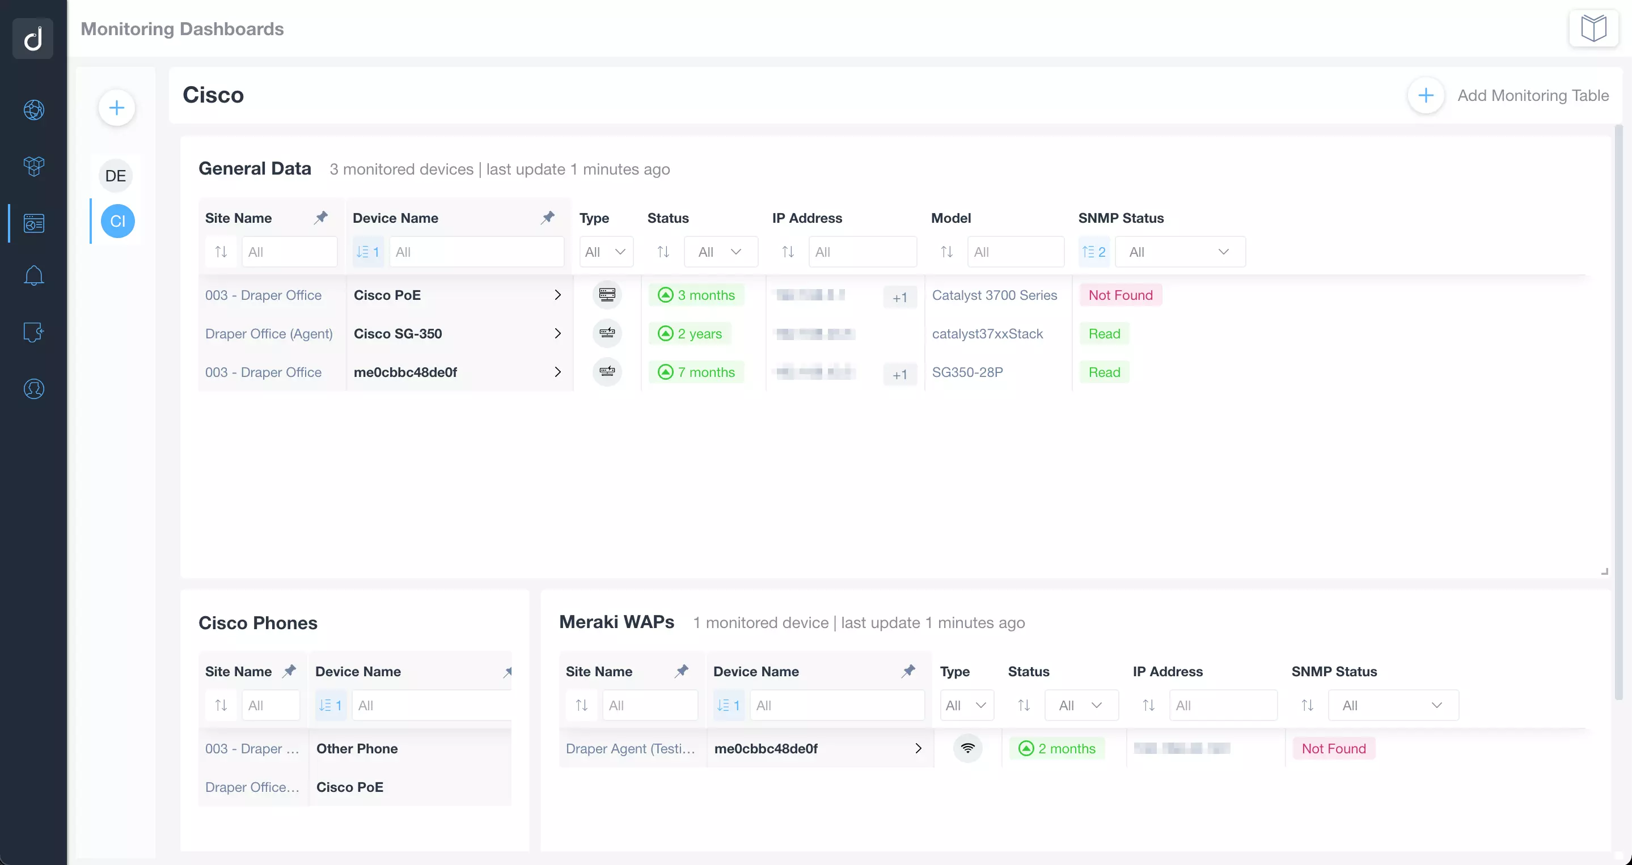The height and width of the screenshot is (865, 1632).
Task: Sort General Data by IP Address
Action: click(788, 252)
